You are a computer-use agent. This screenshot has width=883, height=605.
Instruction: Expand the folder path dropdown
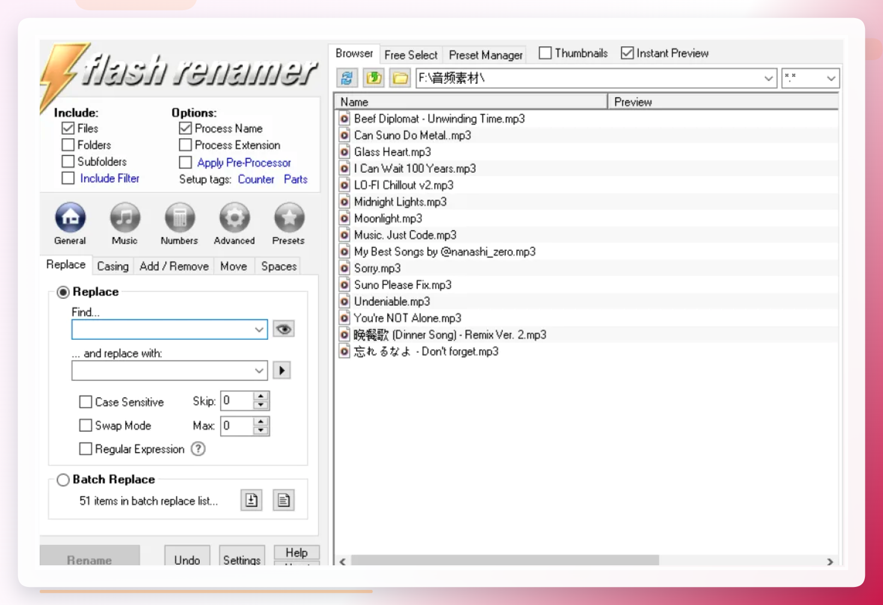click(769, 78)
